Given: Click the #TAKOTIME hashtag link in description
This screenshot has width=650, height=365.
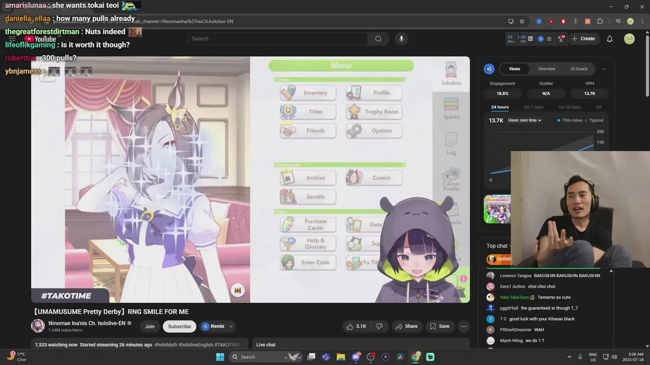Looking at the screenshot, I should click(x=227, y=345).
